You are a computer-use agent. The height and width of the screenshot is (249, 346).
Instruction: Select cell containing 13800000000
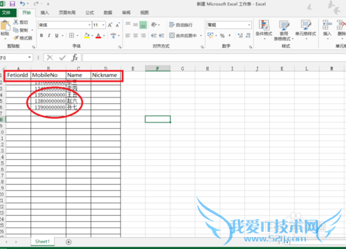48,101
